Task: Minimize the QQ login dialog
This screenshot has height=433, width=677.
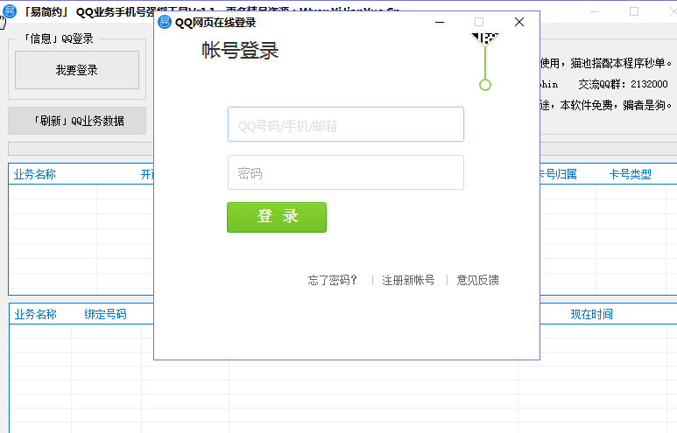Action: point(439,22)
